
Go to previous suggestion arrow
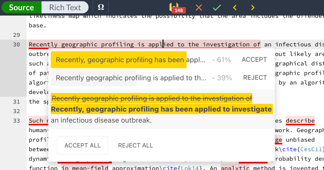[x=234, y=8]
